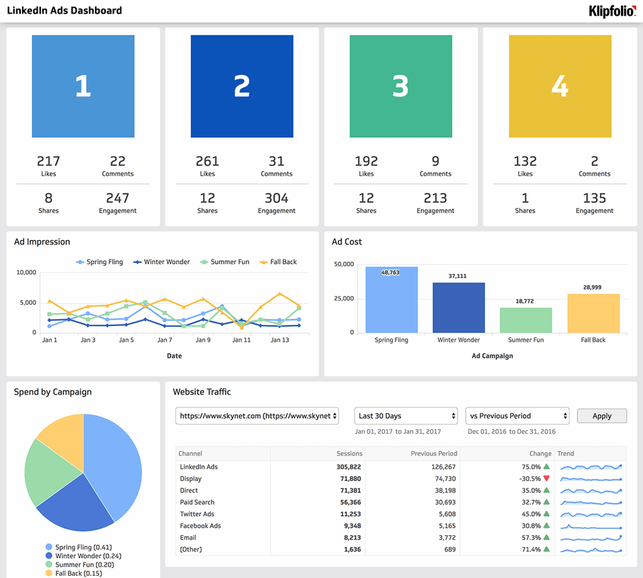Open the website URL selector dropdown
This screenshot has height=578, width=643.
click(256, 416)
